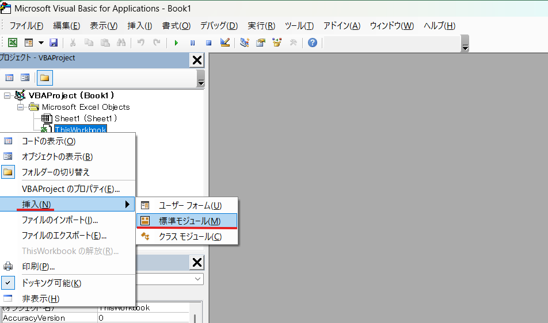Insert ユーザー フォーム(U) from submenu
Screen dimensions: 548x323
tap(187, 205)
